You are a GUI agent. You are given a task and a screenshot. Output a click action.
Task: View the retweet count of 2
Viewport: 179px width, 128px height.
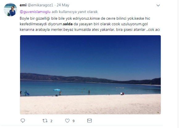pos(51,121)
